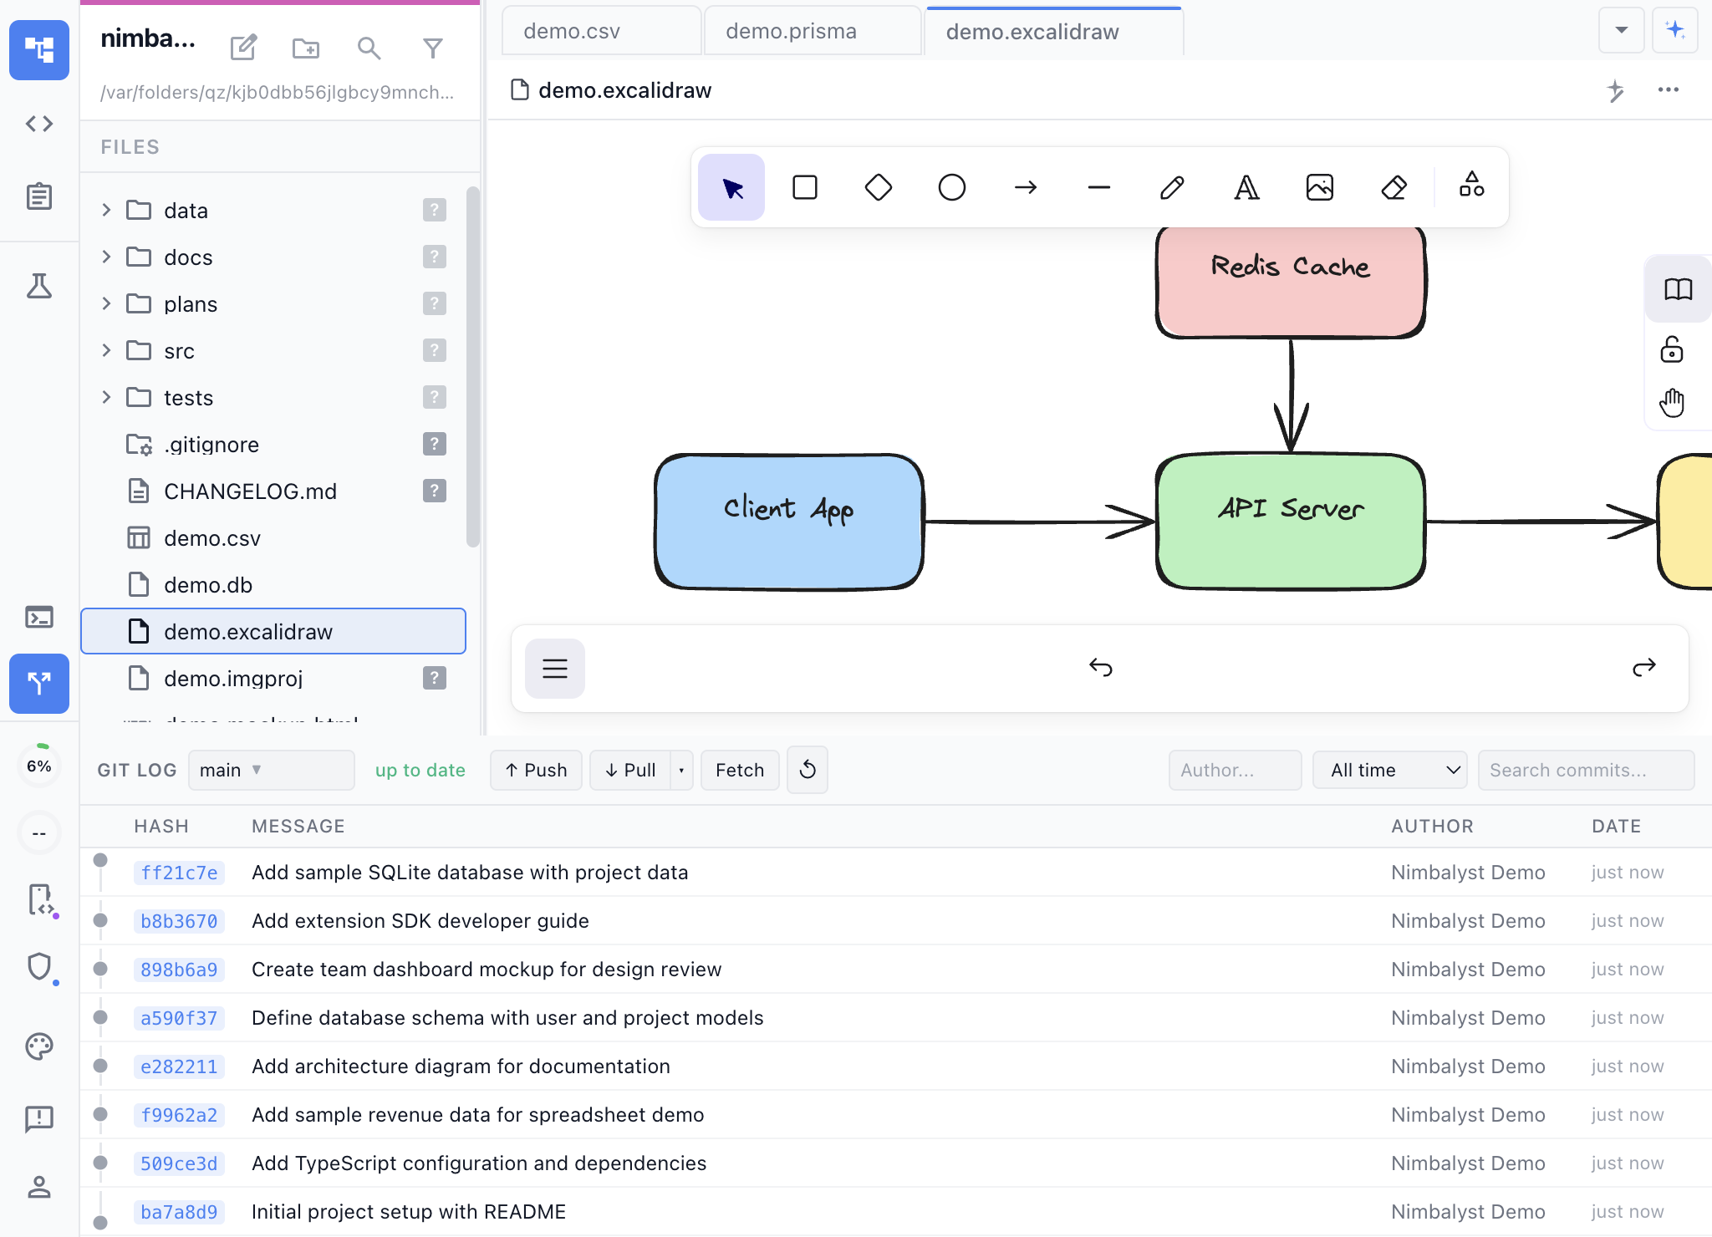1712x1237 pixels.
Task: Choose the Text tool in the drawing toolbar
Action: click(1245, 187)
